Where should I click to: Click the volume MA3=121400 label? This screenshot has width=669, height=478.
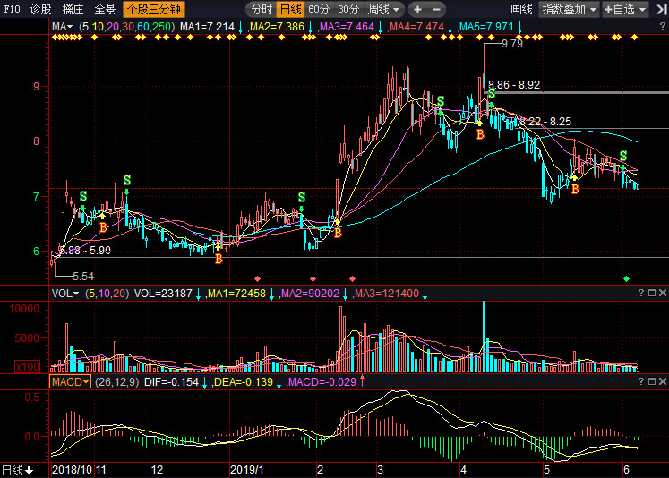coord(387,294)
